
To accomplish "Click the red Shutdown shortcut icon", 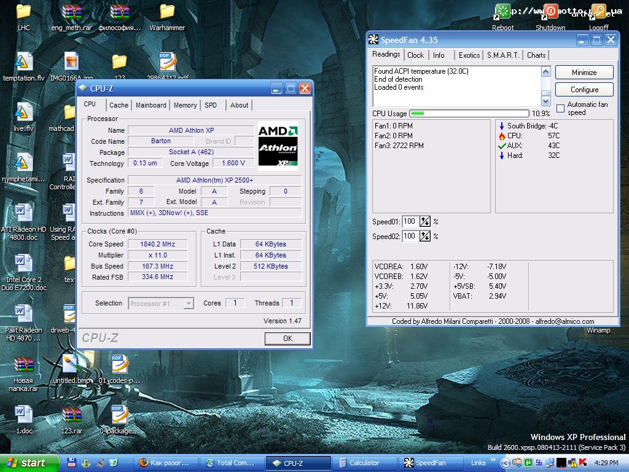I will (550, 11).
